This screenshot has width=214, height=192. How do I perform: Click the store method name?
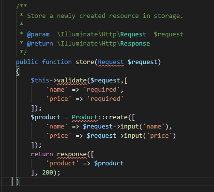coord(85,62)
